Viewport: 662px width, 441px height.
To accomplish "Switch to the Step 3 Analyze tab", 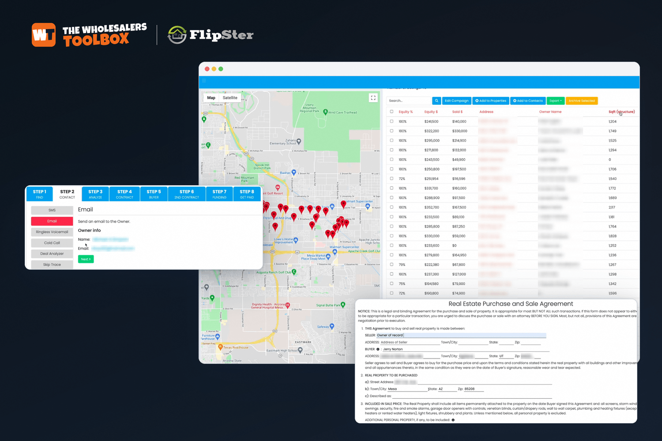I will pos(95,194).
